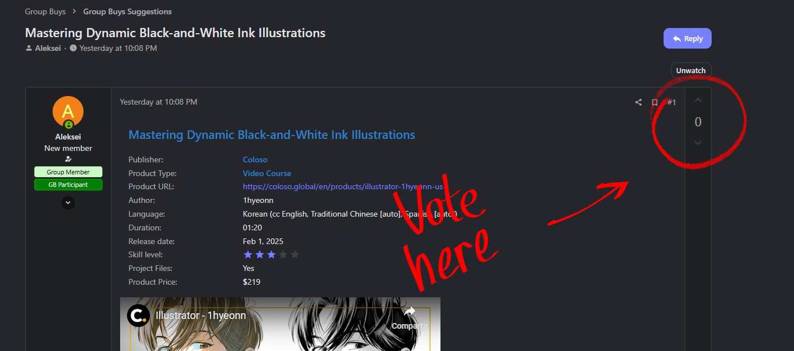Toggle thread watching with Unwatch

(x=690, y=70)
